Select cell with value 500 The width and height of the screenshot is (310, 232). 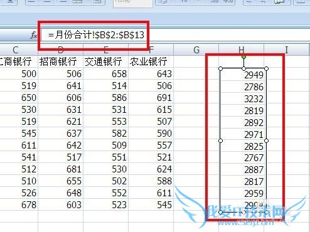pos(19,73)
